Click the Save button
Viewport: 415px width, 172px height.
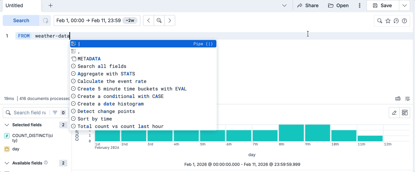(383, 5)
